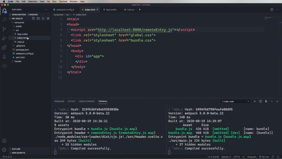
Task: Click the localhost:8080/remoteEntry.js link
Action: point(135,30)
